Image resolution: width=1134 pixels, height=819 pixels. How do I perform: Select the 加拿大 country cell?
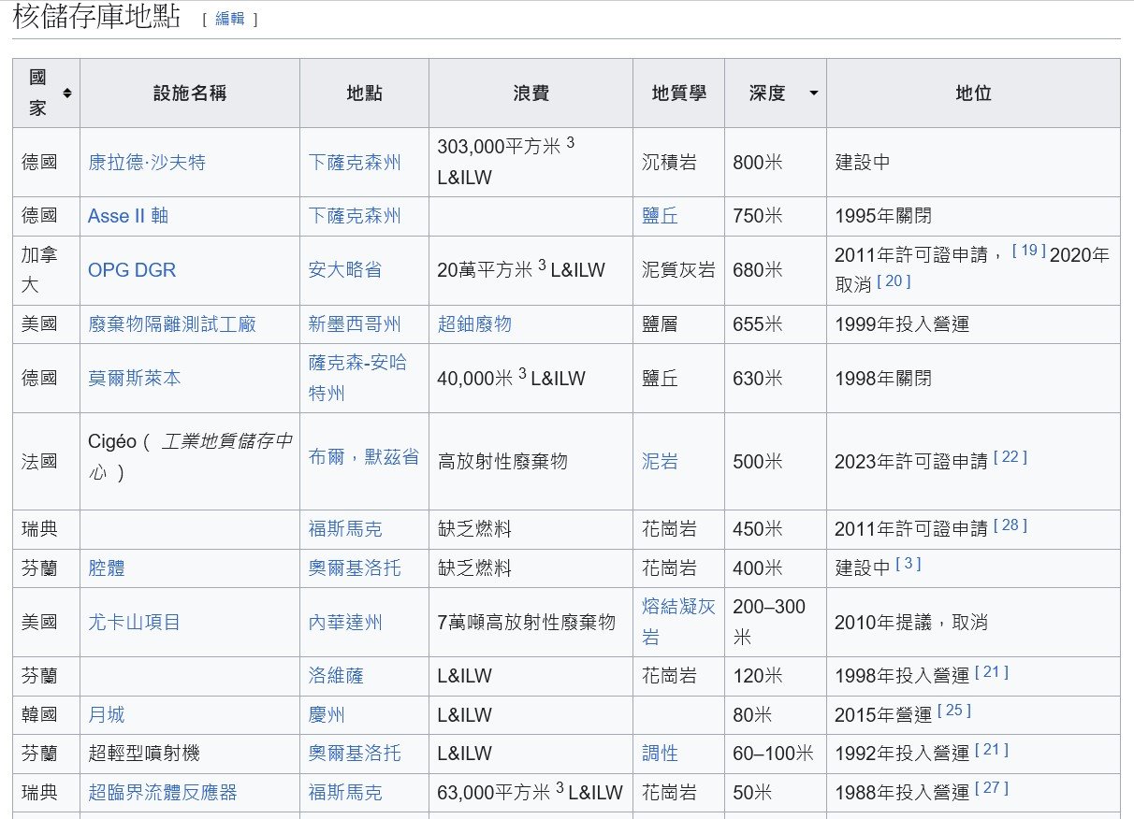pos(47,270)
